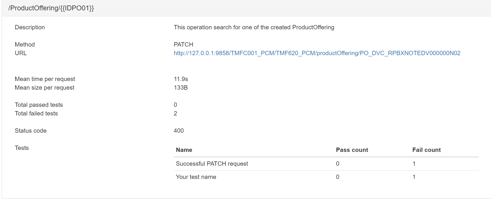Image resolution: width=491 pixels, height=199 pixels.
Task: Click fail count of Successful PATCH request
Action: pos(414,164)
